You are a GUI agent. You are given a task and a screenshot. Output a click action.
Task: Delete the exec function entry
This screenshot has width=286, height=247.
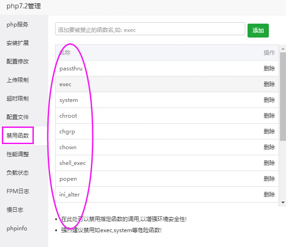click(x=269, y=84)
